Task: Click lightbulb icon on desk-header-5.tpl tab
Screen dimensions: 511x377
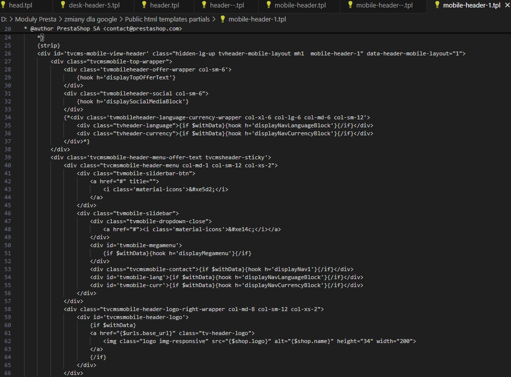Action: click(63, 5)
